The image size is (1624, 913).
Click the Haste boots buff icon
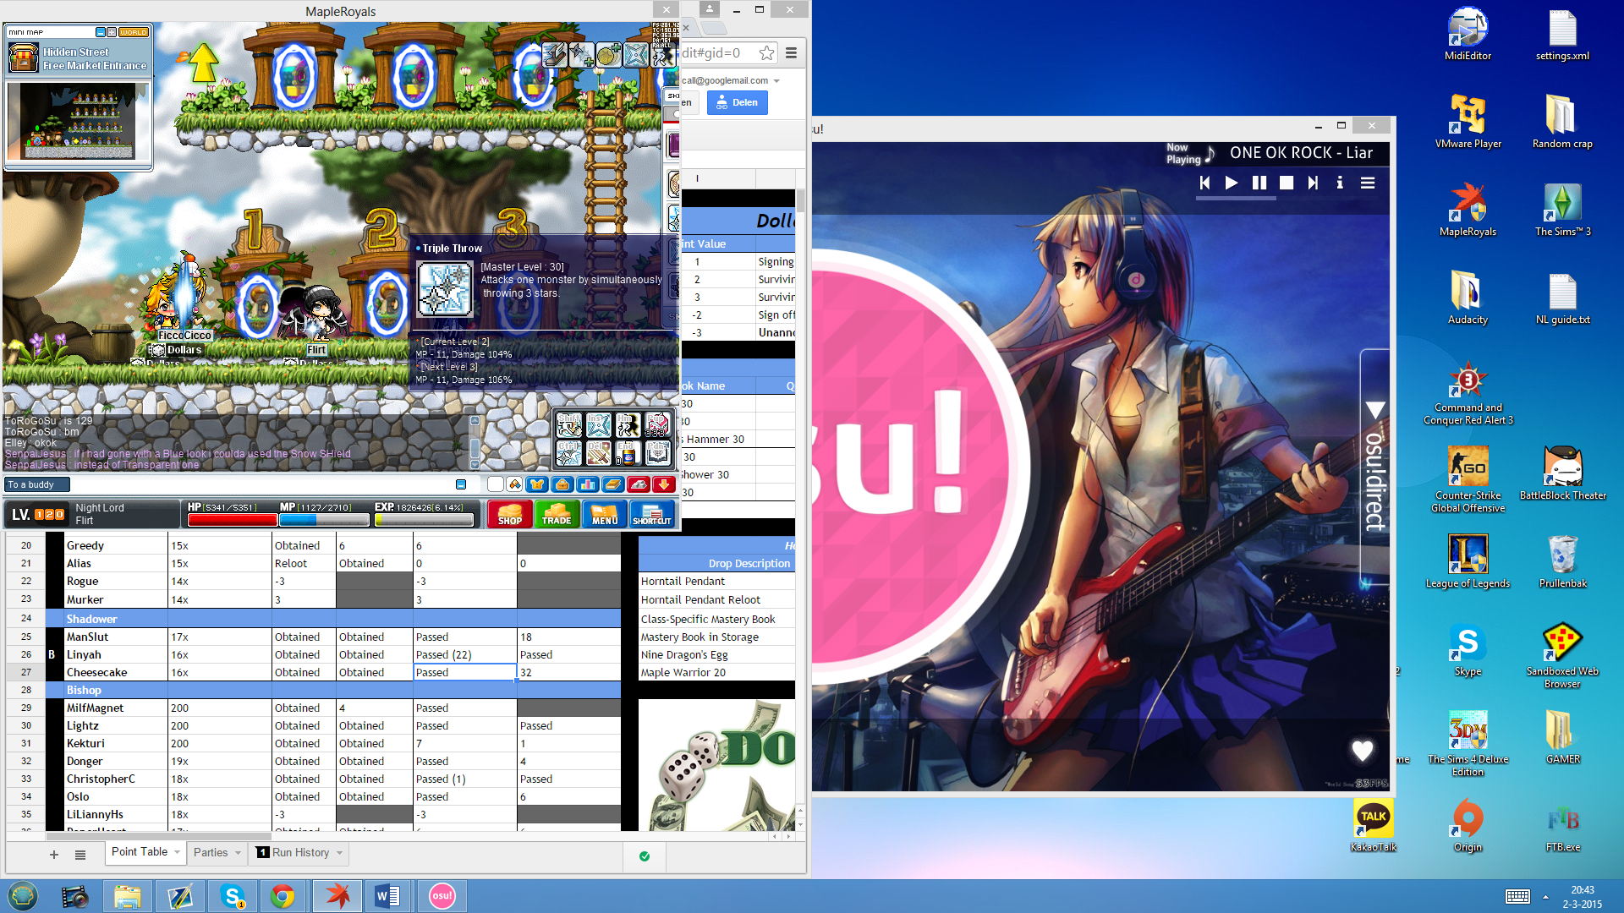[555, 55]
